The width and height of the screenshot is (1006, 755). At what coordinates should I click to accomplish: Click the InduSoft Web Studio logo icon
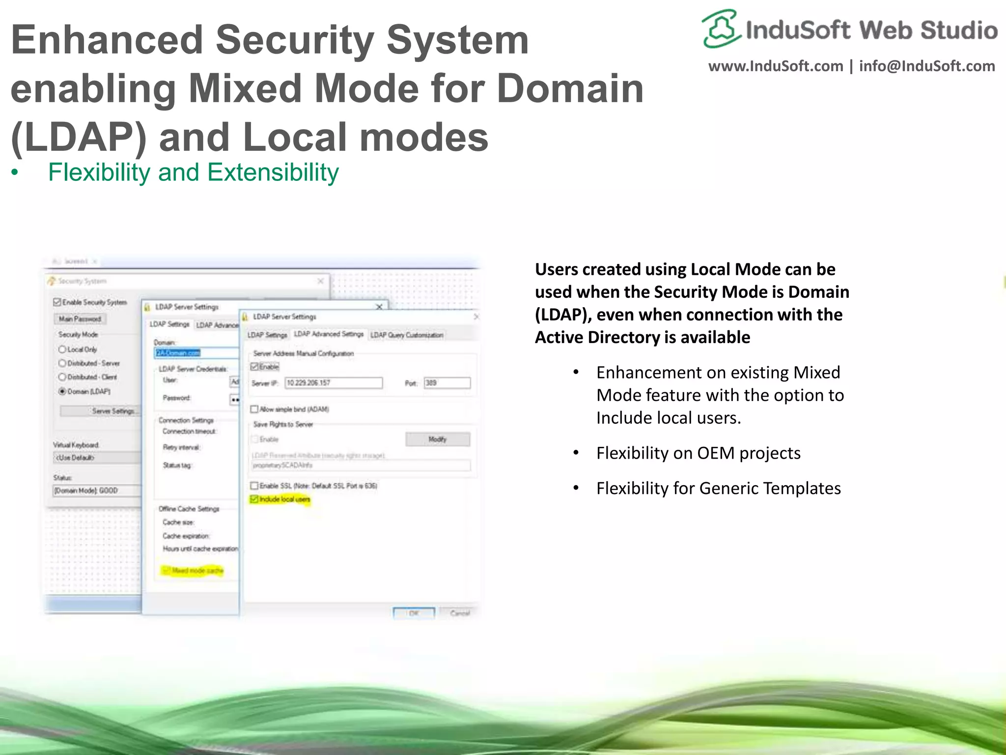click(x=721, y=29)
